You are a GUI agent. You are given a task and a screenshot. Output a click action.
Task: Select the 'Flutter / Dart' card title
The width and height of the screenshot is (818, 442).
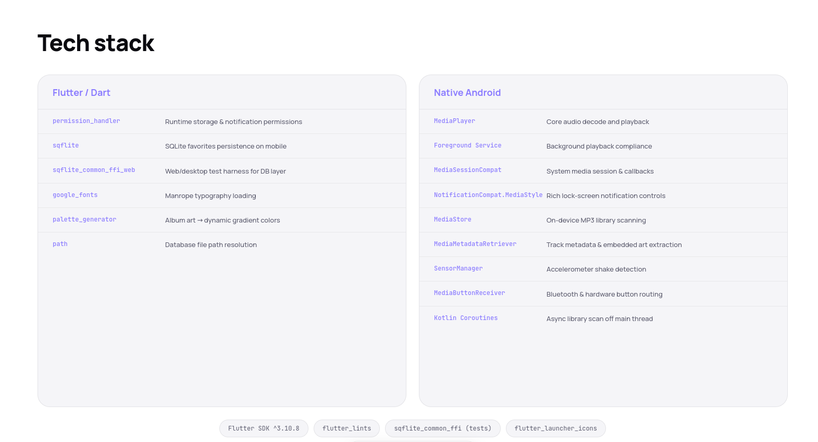point(81,93)
